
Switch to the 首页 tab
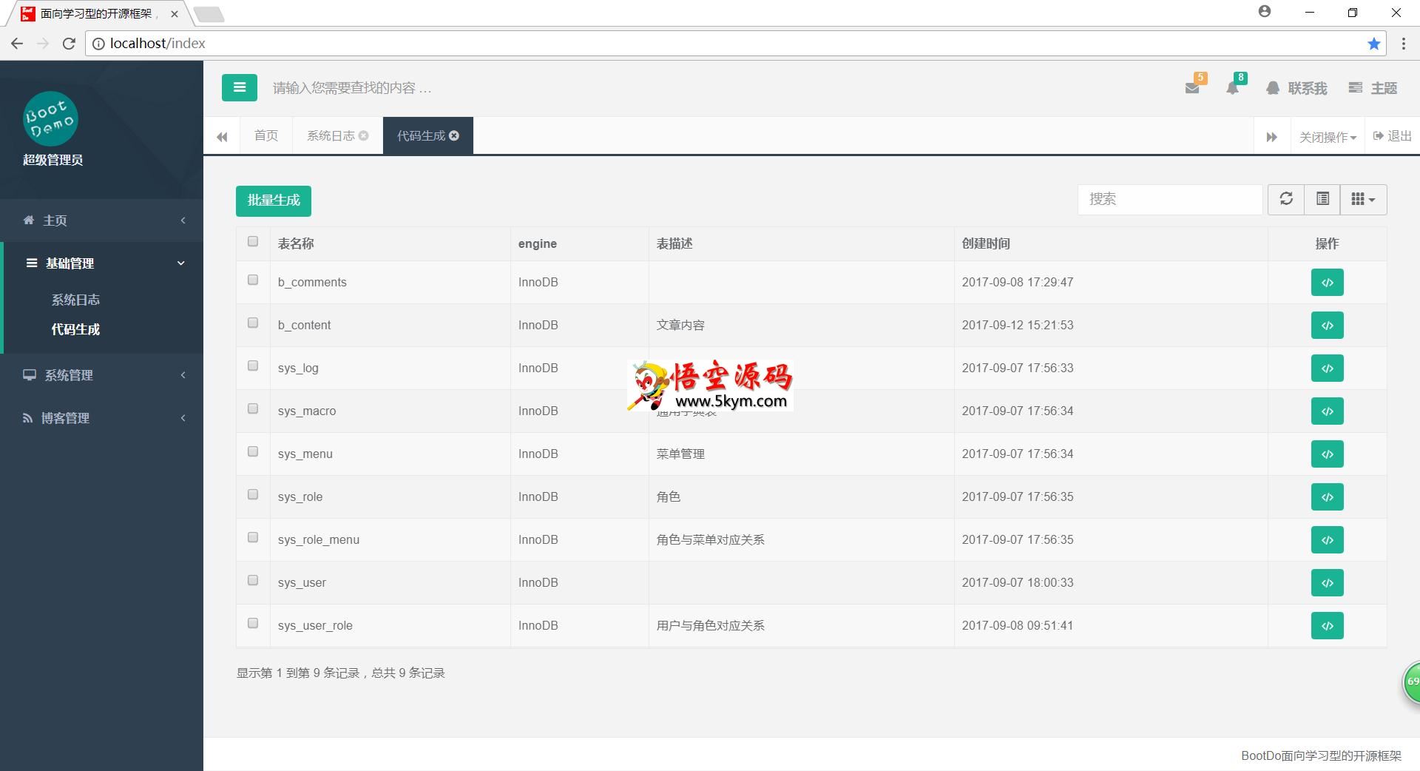coord(266,135)
